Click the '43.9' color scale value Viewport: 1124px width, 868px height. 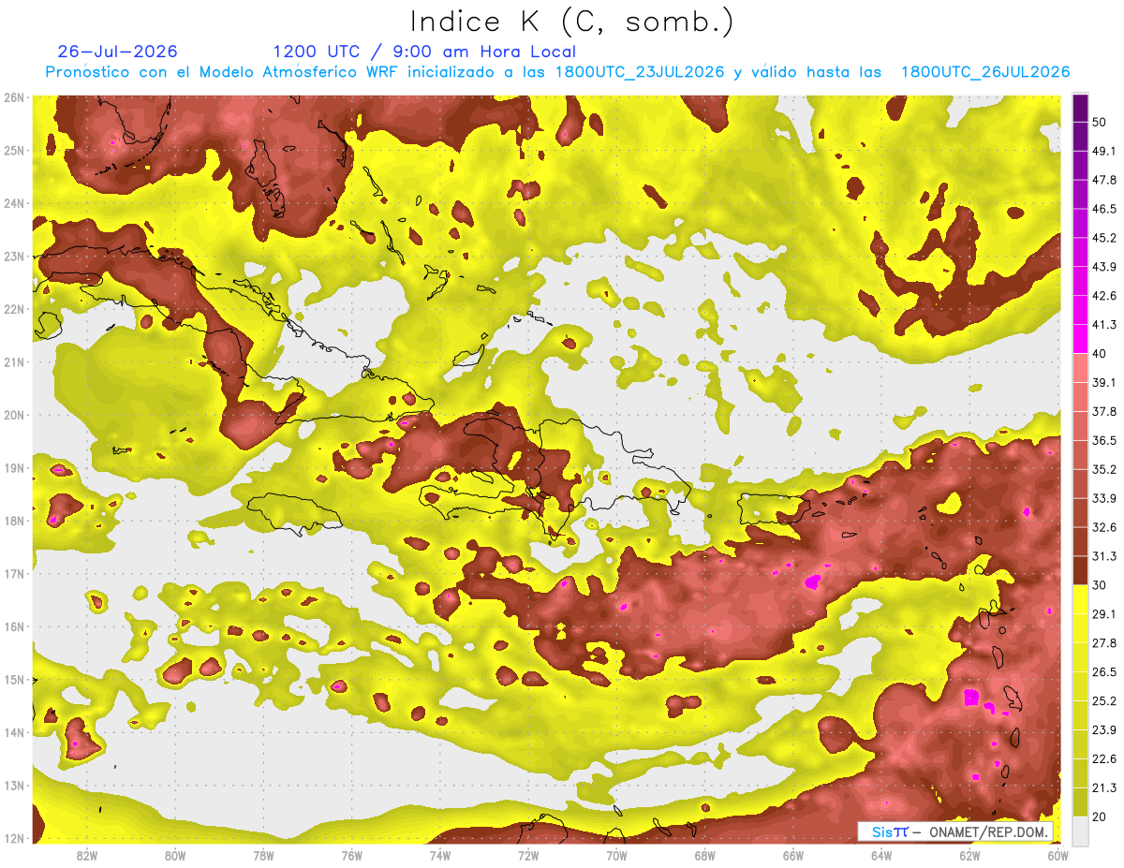point(1104,267)
